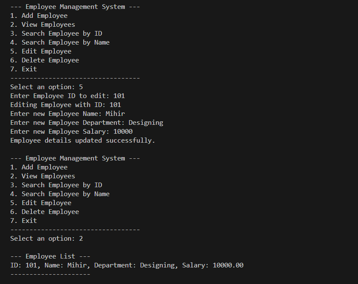The height and width of the screenshot is (284, 358).
Task: Click the "Enter Employee ID to edit: 101" line
Action: pos(68,96)
